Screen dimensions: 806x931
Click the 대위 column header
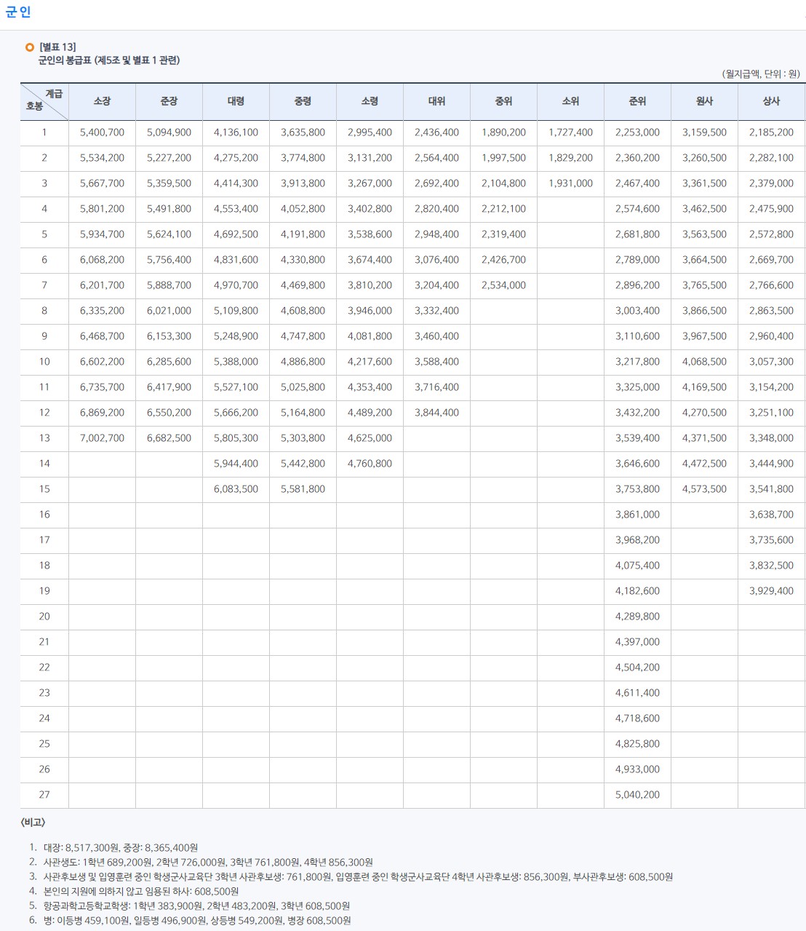[436, 102]
